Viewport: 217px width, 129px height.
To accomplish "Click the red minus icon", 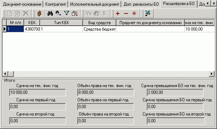I will point(126,14).
